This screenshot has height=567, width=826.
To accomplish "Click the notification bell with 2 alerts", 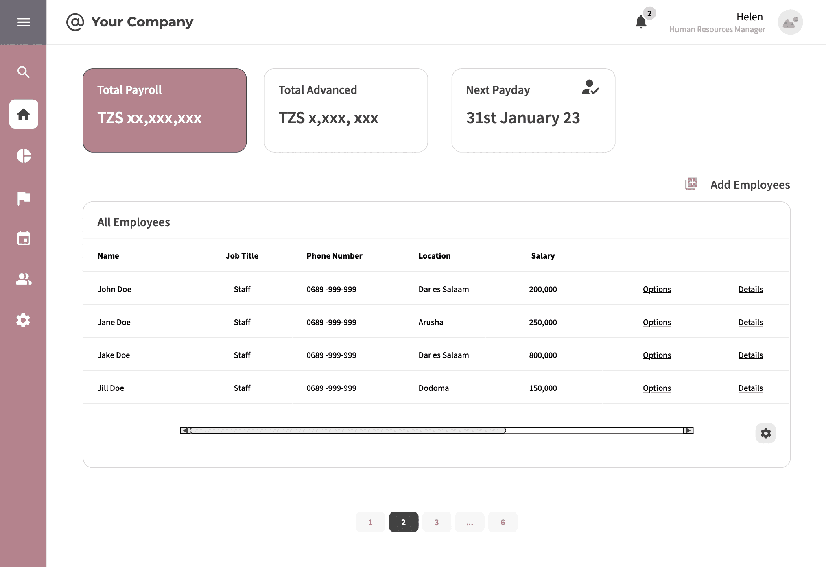I will click(640, 21).
